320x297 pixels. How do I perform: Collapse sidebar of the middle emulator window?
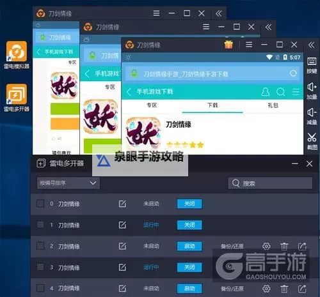(268, 27)
